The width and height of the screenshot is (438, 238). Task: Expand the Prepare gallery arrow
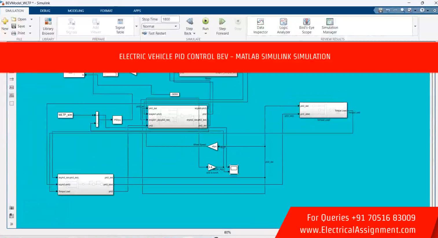137,26
